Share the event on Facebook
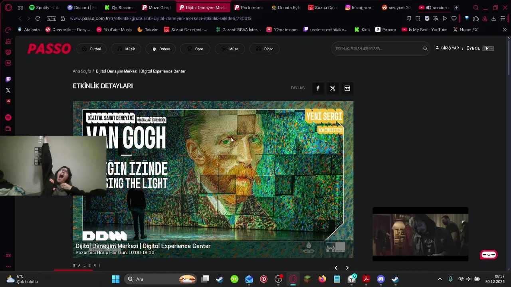511x287 pixels. click(318, 88)
